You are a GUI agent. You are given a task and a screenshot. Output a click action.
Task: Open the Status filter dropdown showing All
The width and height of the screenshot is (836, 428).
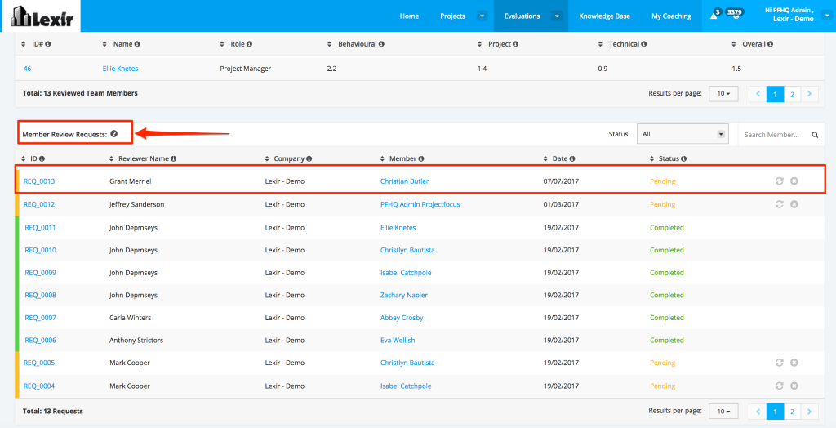point(683,135)
